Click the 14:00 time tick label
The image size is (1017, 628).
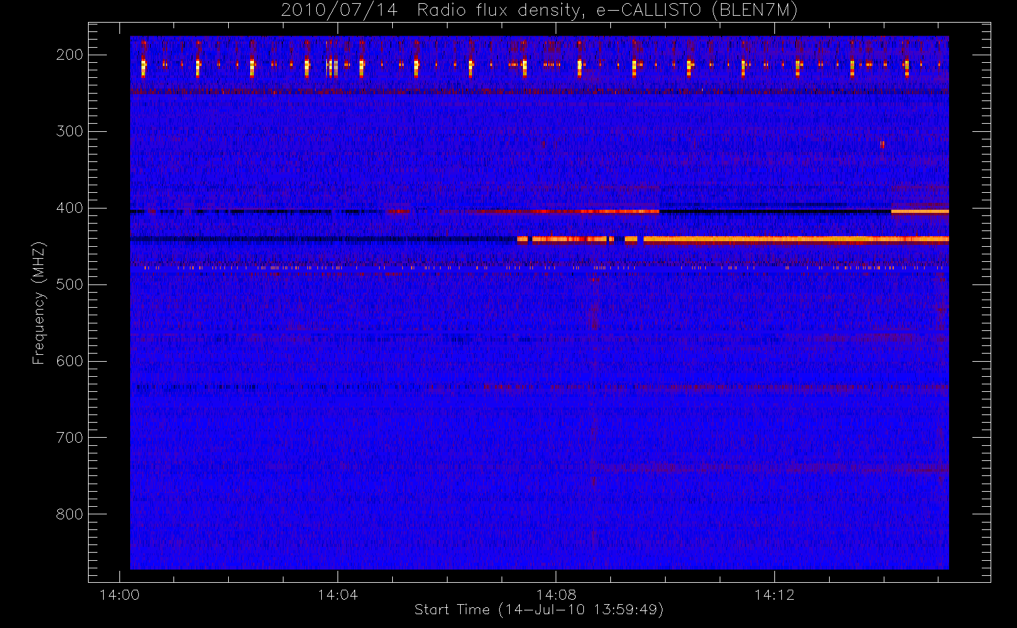coord(119,595)
